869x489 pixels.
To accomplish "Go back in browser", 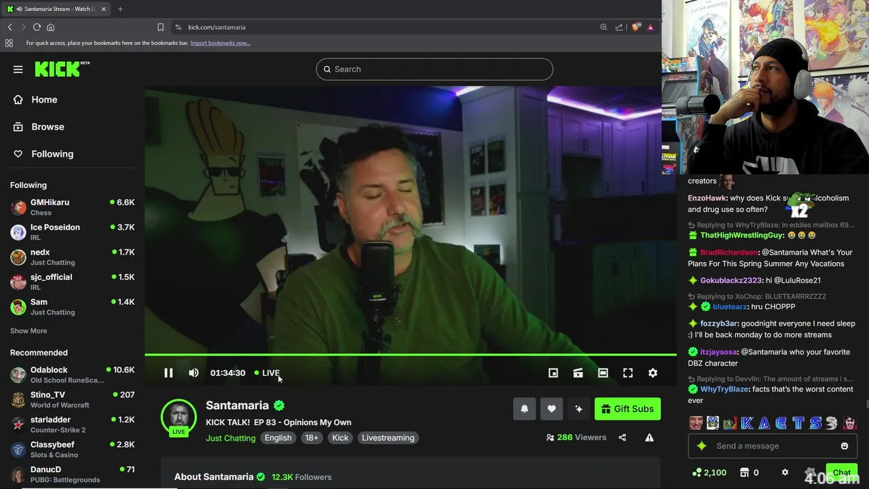I will (10, 27).
